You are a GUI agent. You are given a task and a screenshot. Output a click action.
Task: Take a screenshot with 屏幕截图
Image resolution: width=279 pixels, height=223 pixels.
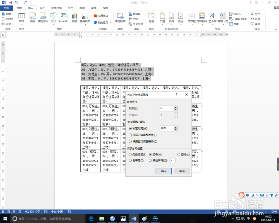point(85,18)
